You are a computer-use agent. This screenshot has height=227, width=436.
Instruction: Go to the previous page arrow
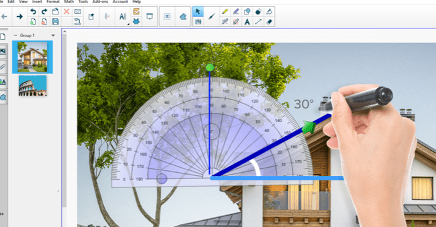click(x=4, y=16)
